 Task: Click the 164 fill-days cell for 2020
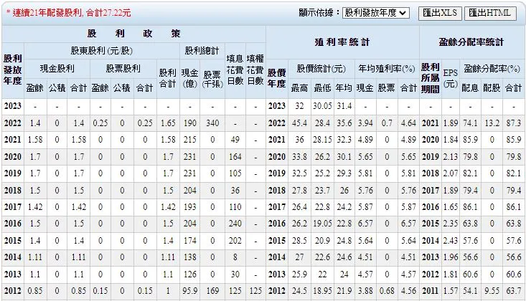tap(235, 156)
